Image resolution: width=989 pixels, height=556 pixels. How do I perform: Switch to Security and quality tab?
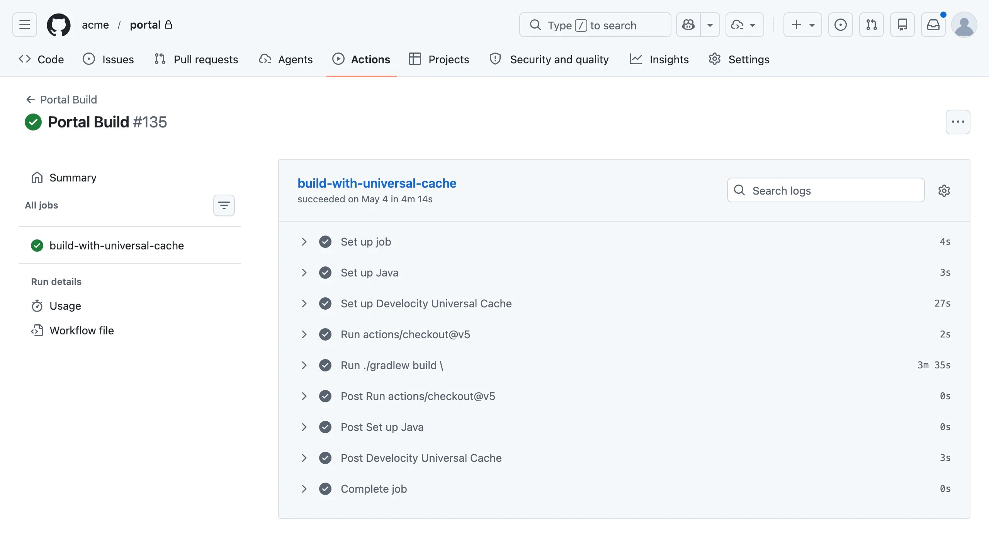point(549,59)
